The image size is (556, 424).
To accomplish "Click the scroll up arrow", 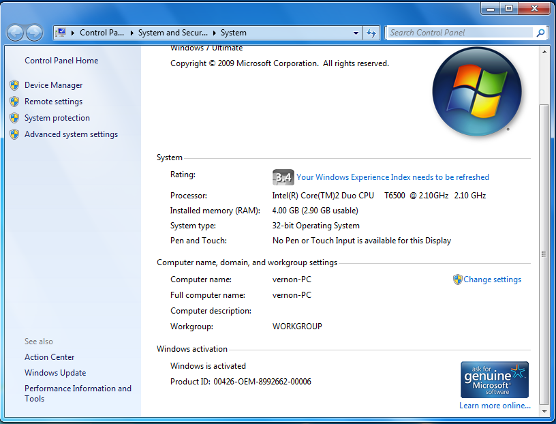I will pos(544,52).
